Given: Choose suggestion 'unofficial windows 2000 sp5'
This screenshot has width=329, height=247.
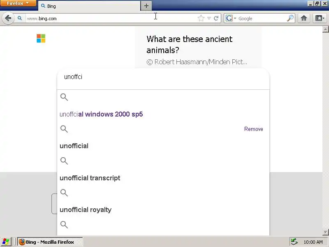Looking at the screenshot, I should (x=101, y=114).
